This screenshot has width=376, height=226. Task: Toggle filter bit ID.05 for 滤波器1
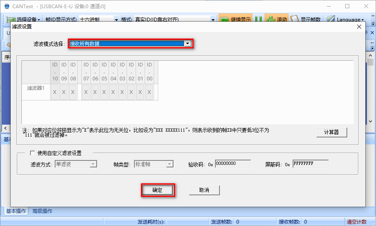tap(104, 92)
